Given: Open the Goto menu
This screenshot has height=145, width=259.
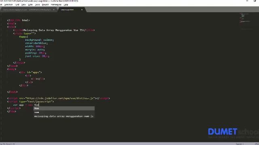Looking at the screenshot, I should click(x=30, y=4).
